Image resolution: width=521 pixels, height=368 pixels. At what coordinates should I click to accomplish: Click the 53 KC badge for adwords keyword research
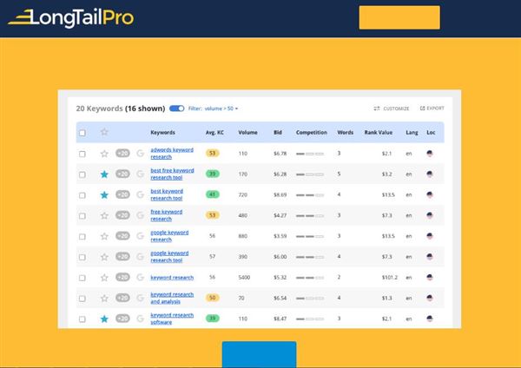[x=213, y=153]
